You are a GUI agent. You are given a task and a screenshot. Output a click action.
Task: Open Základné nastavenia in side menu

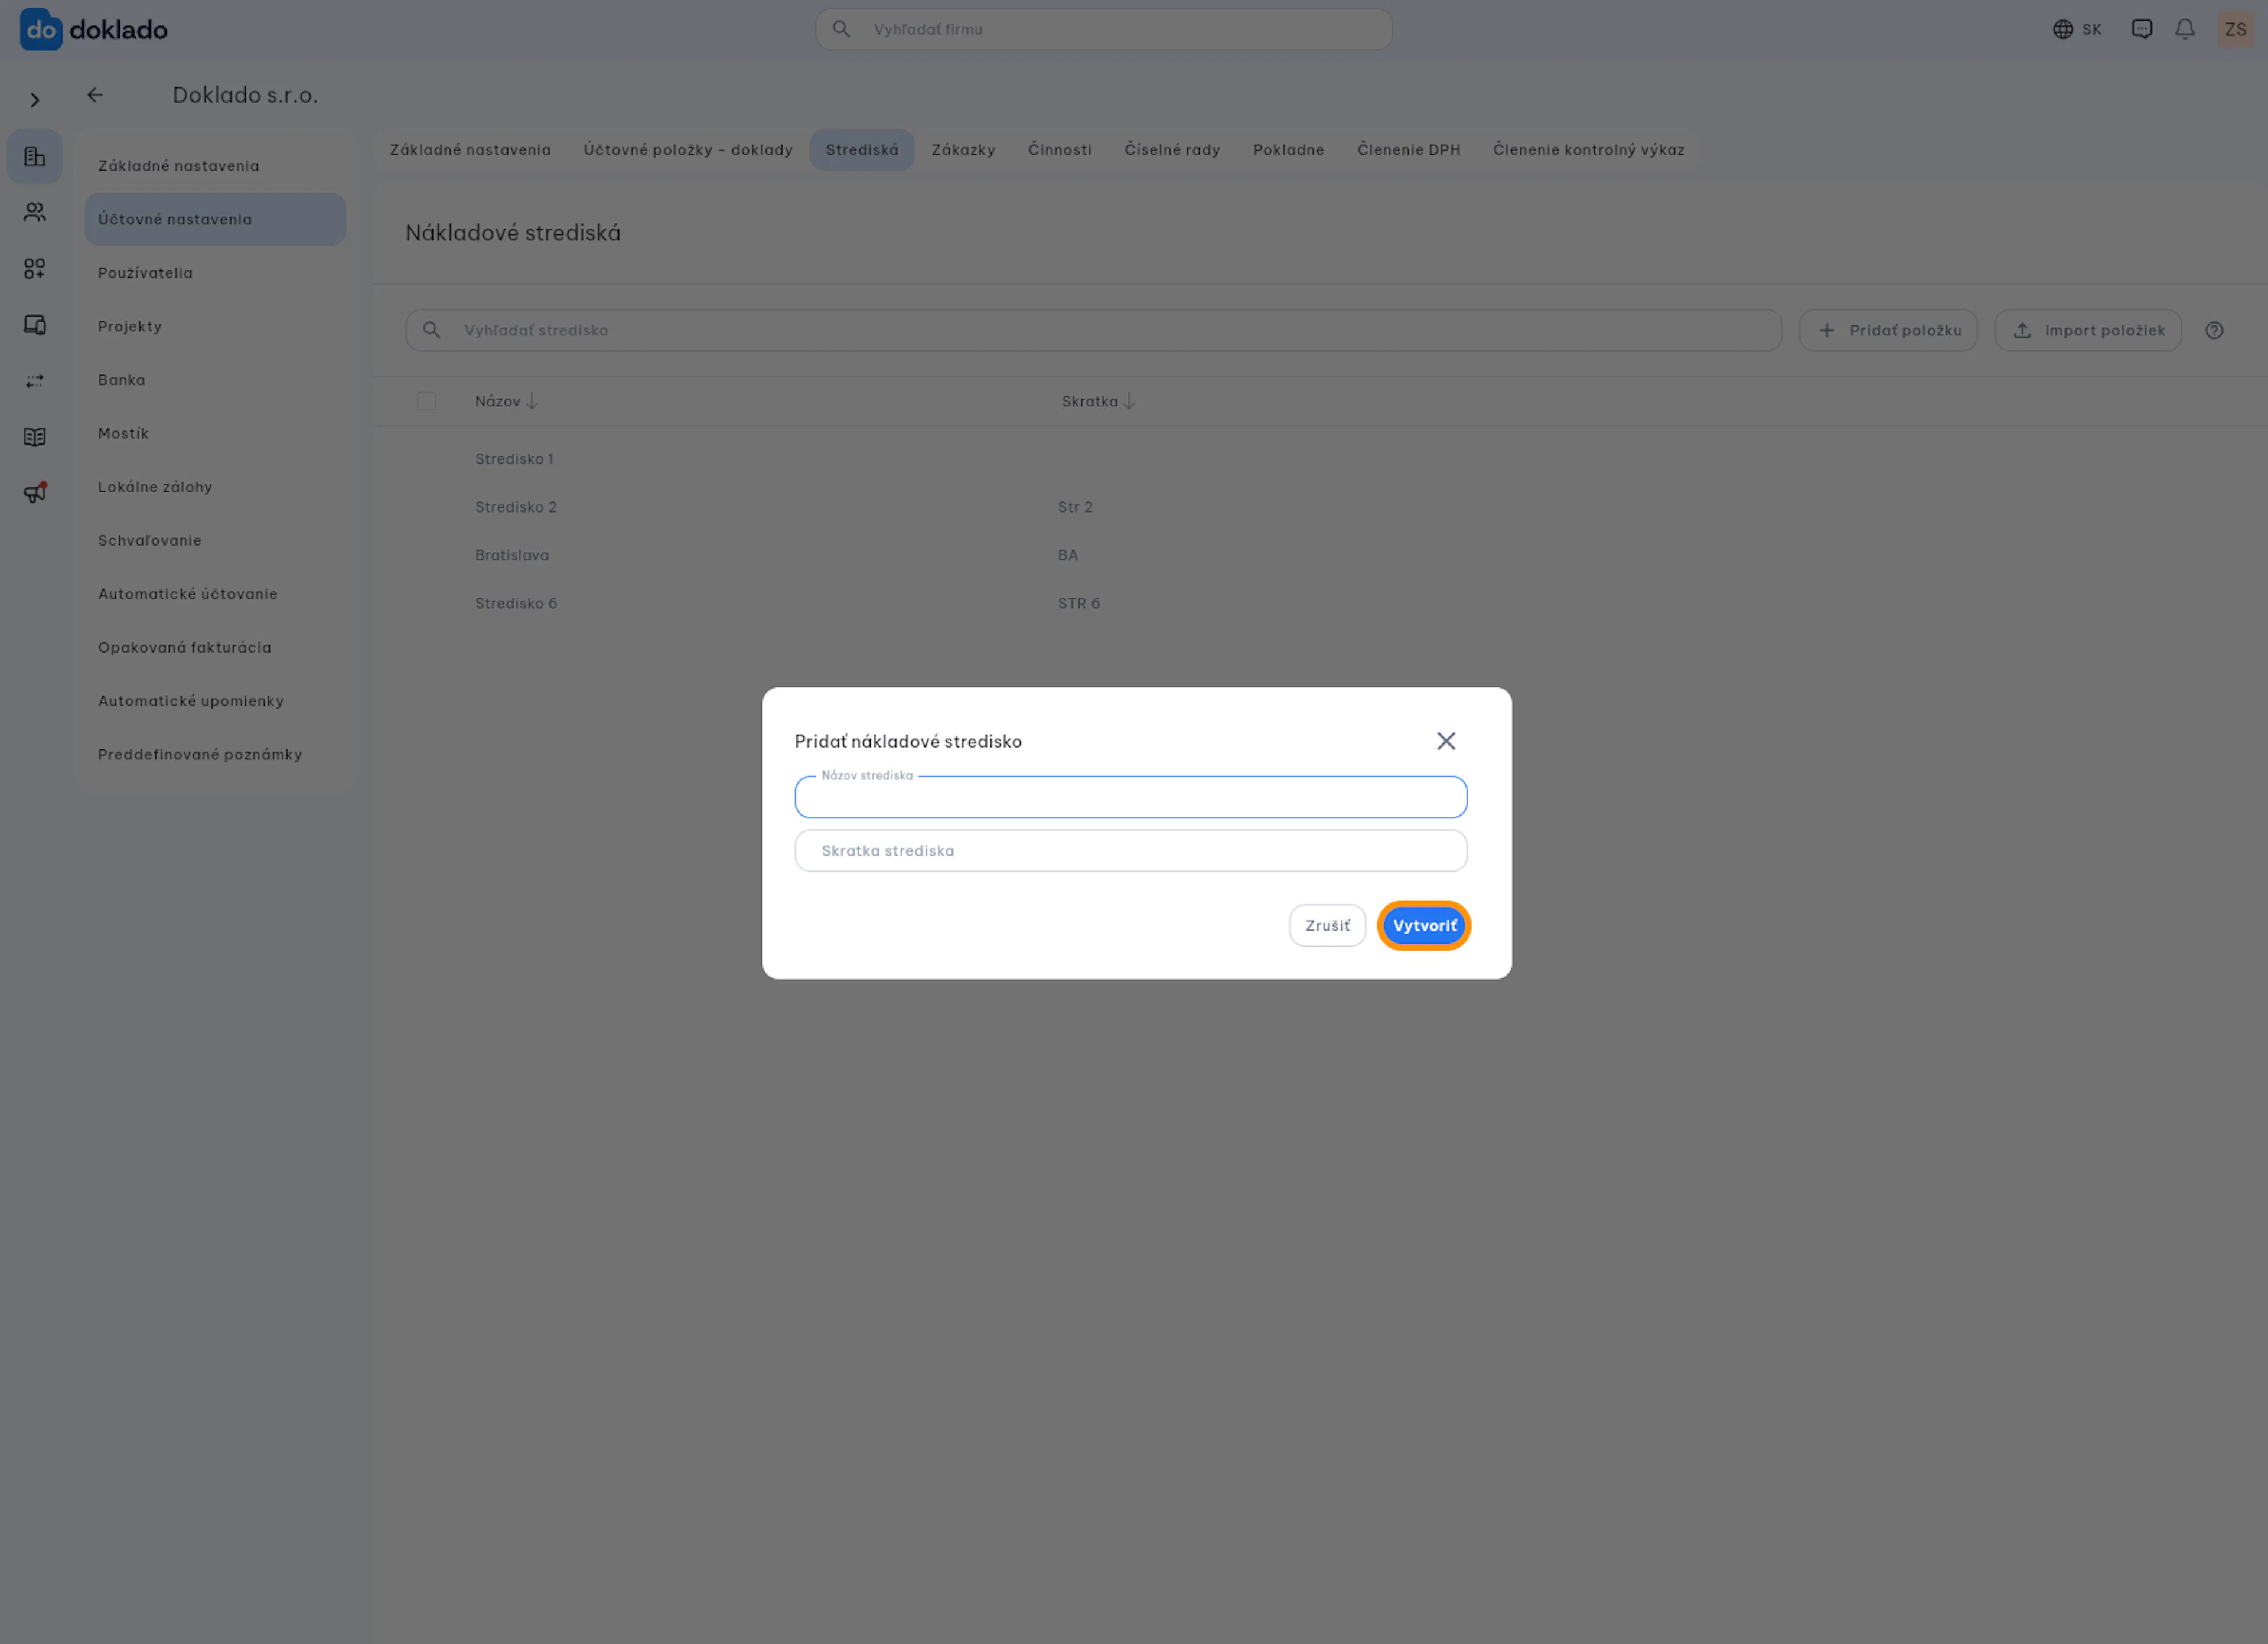pyautogui.click(x=215, y=166)
